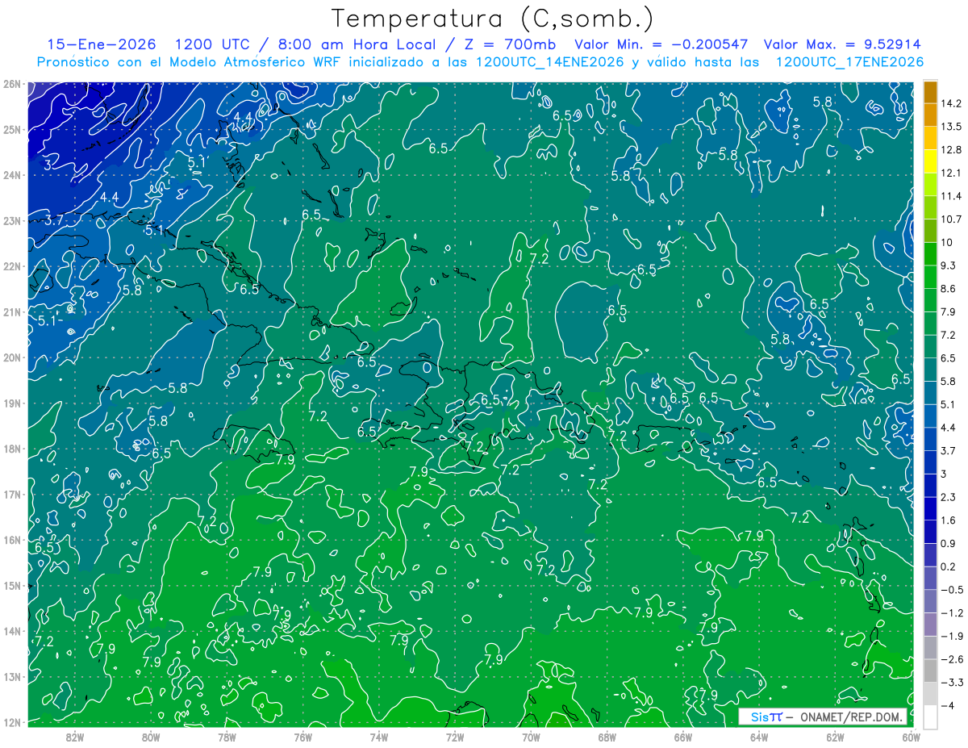Screen dimensions: 968x748
Task: Select the date '15-Ene-2026' in header
Action: pos(100,44)
